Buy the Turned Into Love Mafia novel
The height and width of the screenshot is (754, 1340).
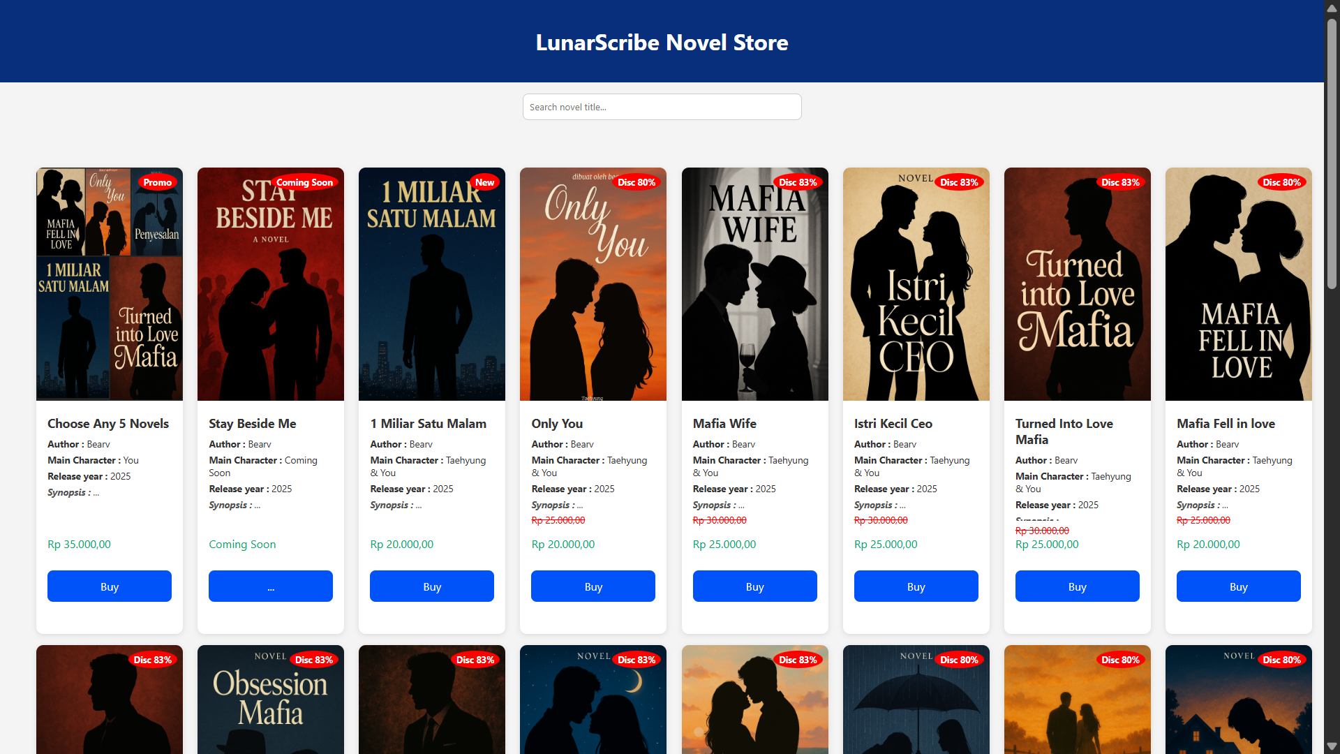tap(1078, 586)
